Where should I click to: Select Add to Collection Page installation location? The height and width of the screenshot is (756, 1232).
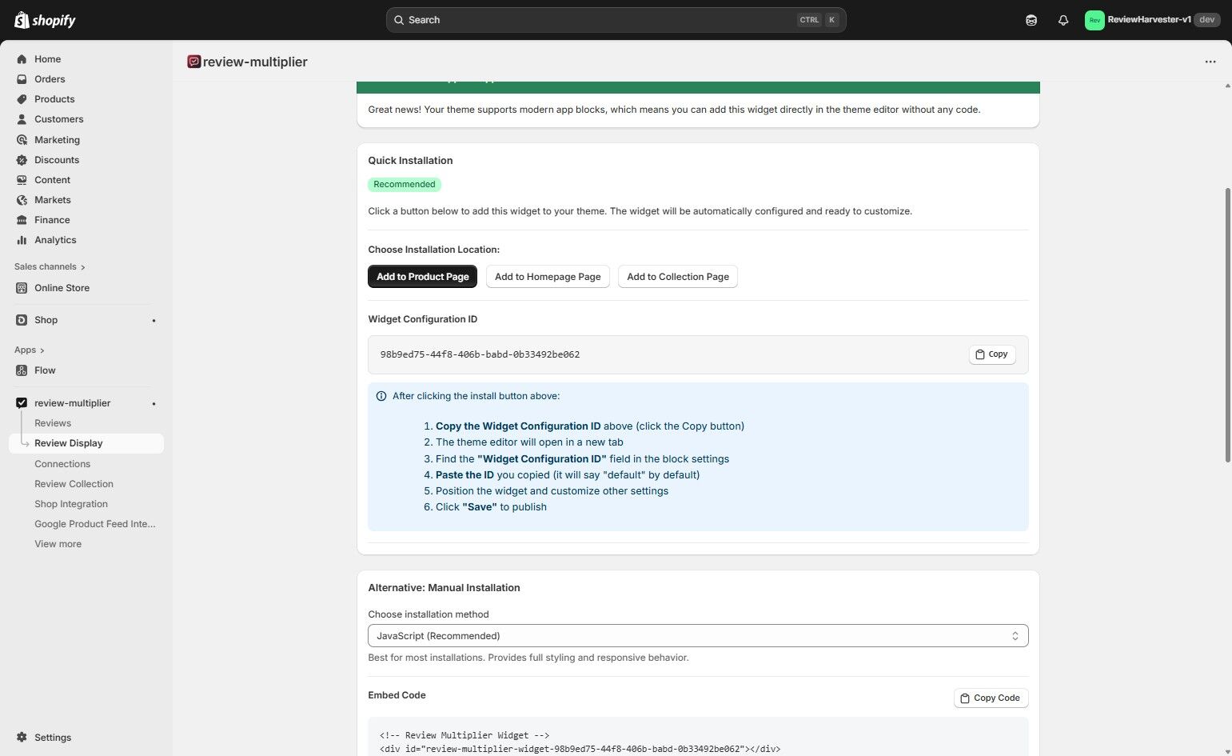[x=677, y=276]
